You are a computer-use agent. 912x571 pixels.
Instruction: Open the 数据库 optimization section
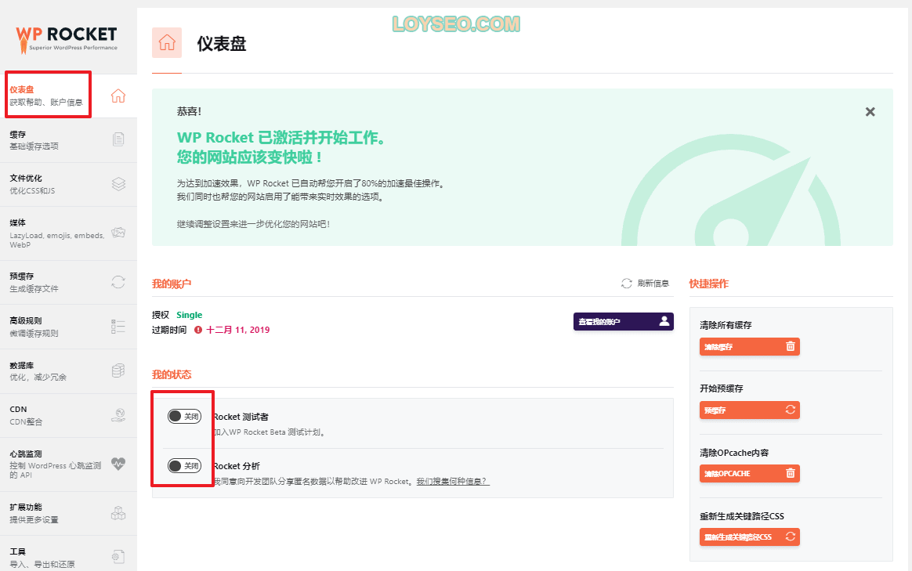coord(68,371)
